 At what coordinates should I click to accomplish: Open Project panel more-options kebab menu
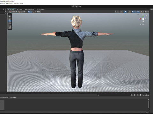tap(148, 93)
